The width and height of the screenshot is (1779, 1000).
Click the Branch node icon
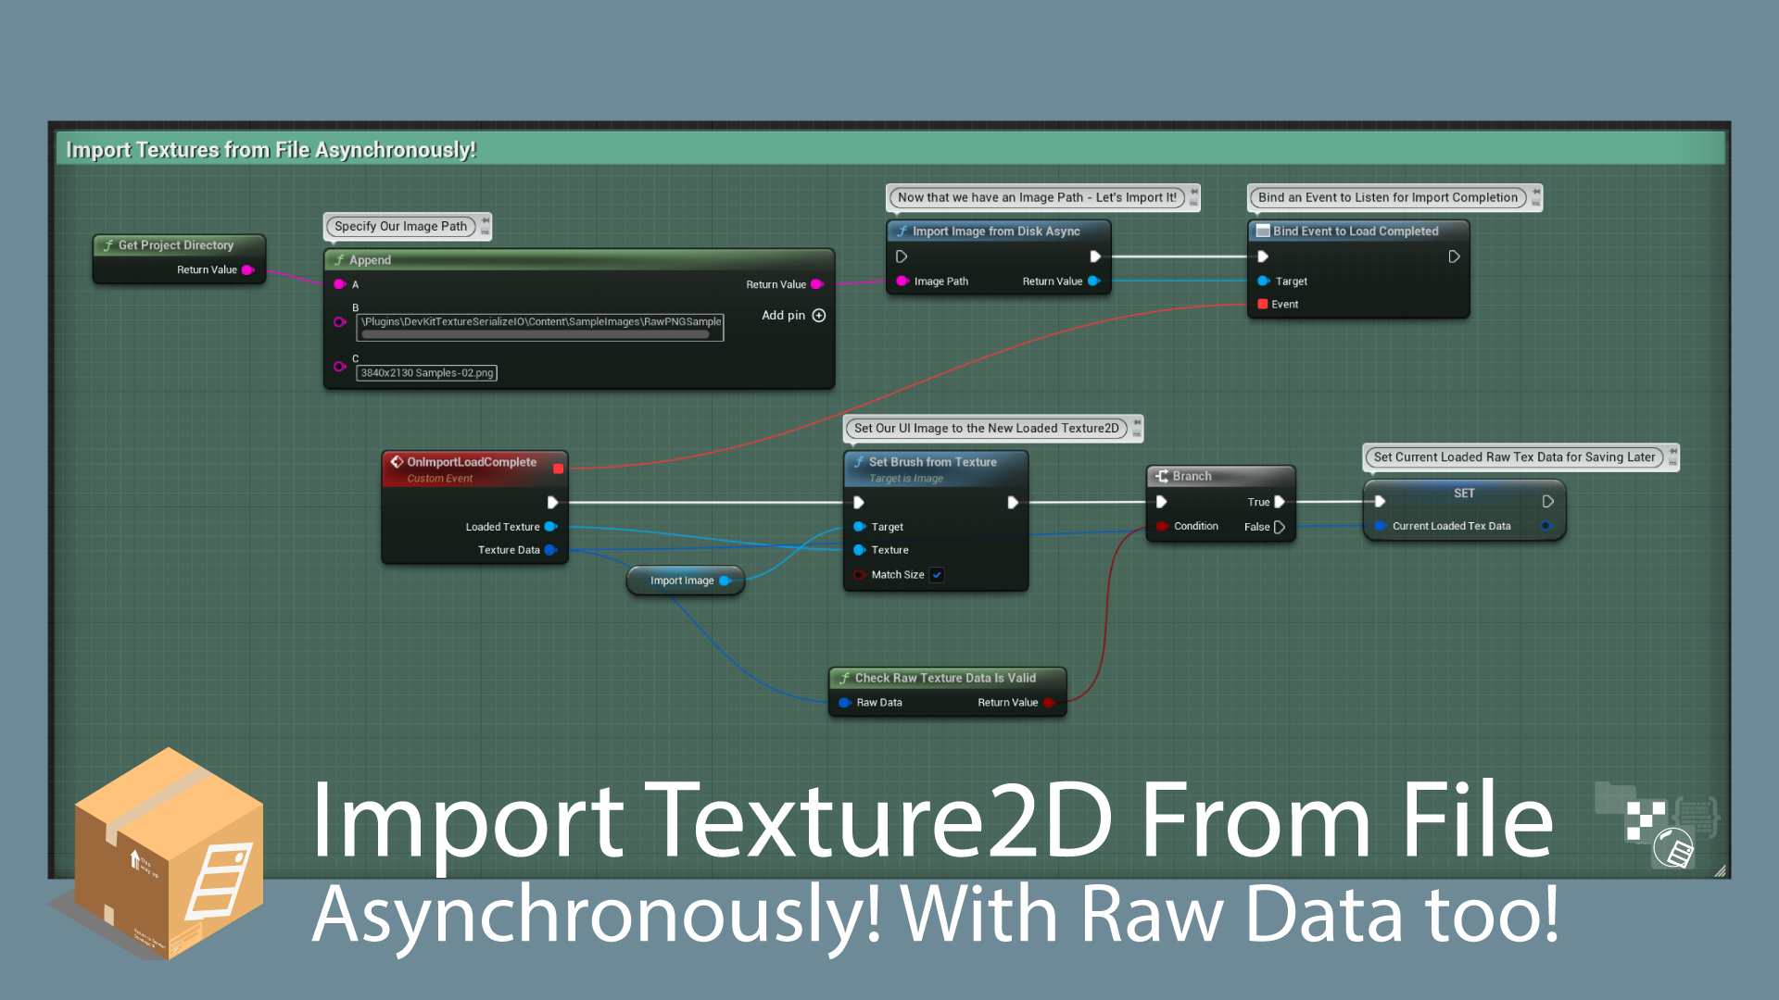tap(1162, 476)
